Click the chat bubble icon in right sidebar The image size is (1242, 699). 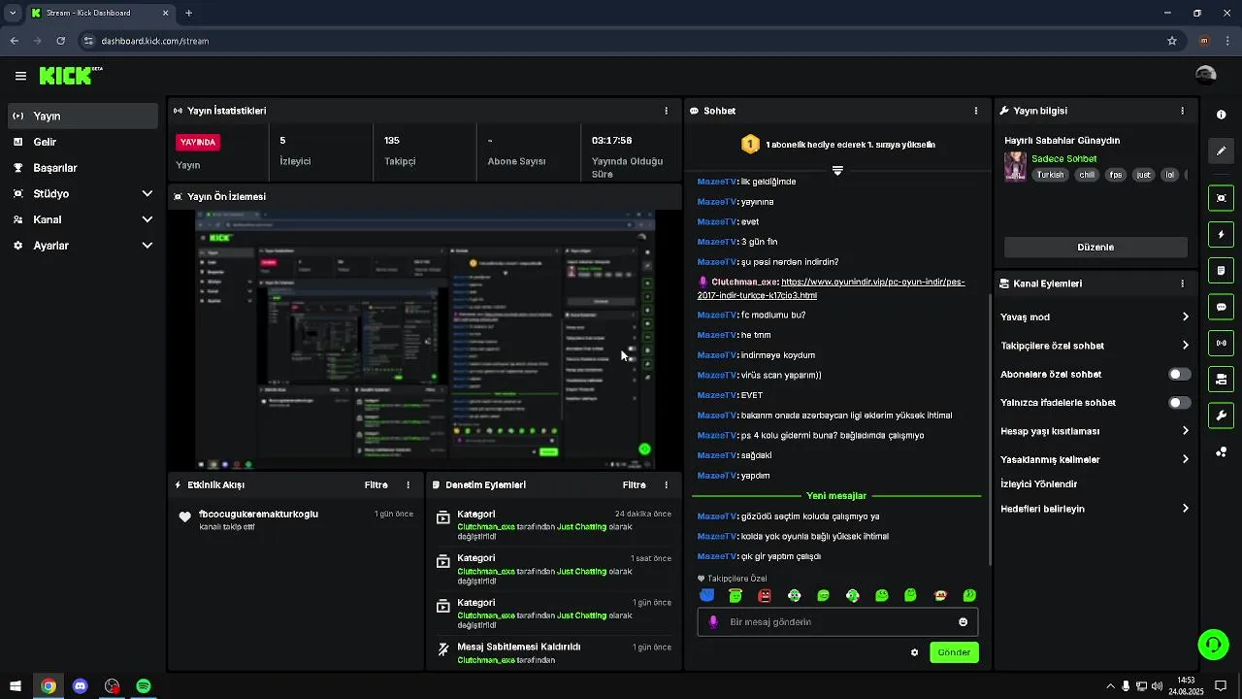[x=1221, y=307]
